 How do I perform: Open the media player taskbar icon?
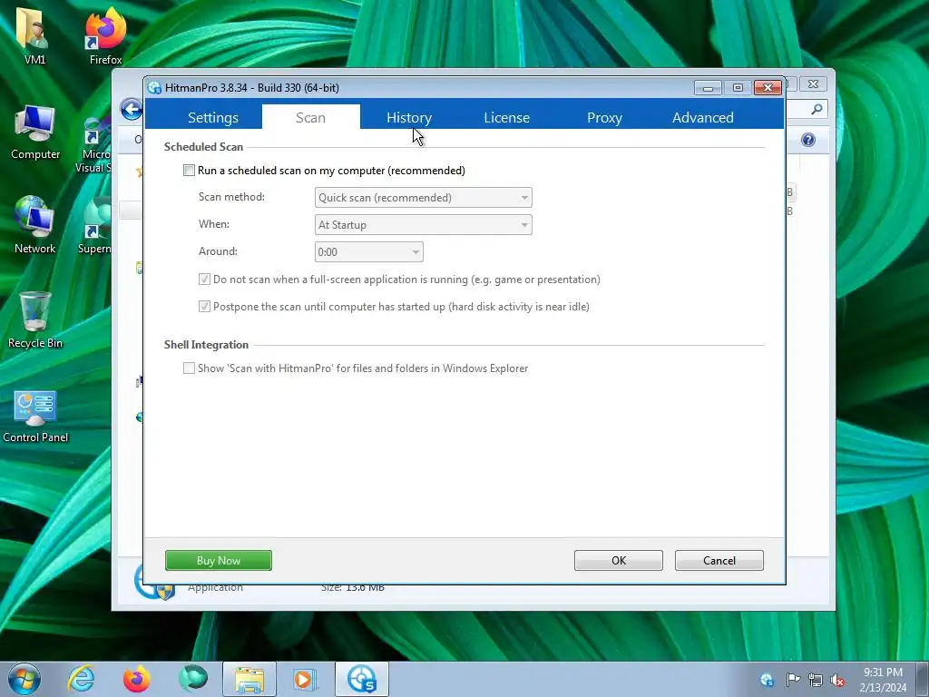305,679
